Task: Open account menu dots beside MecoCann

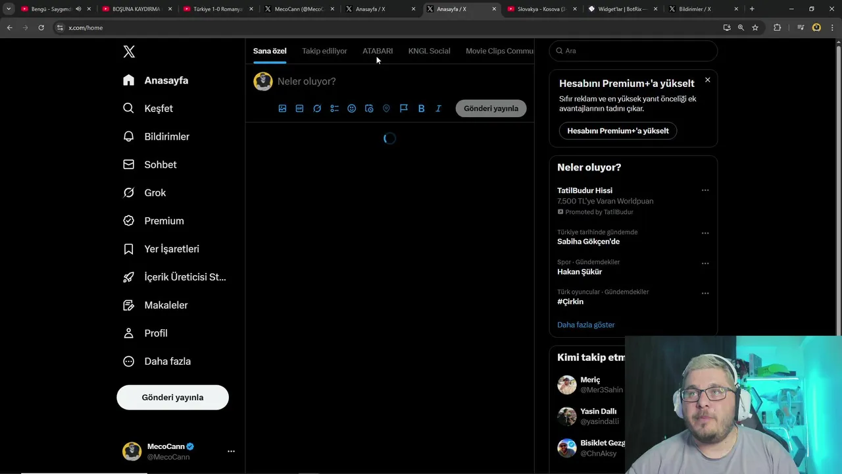Action: (x=231, y=452)
